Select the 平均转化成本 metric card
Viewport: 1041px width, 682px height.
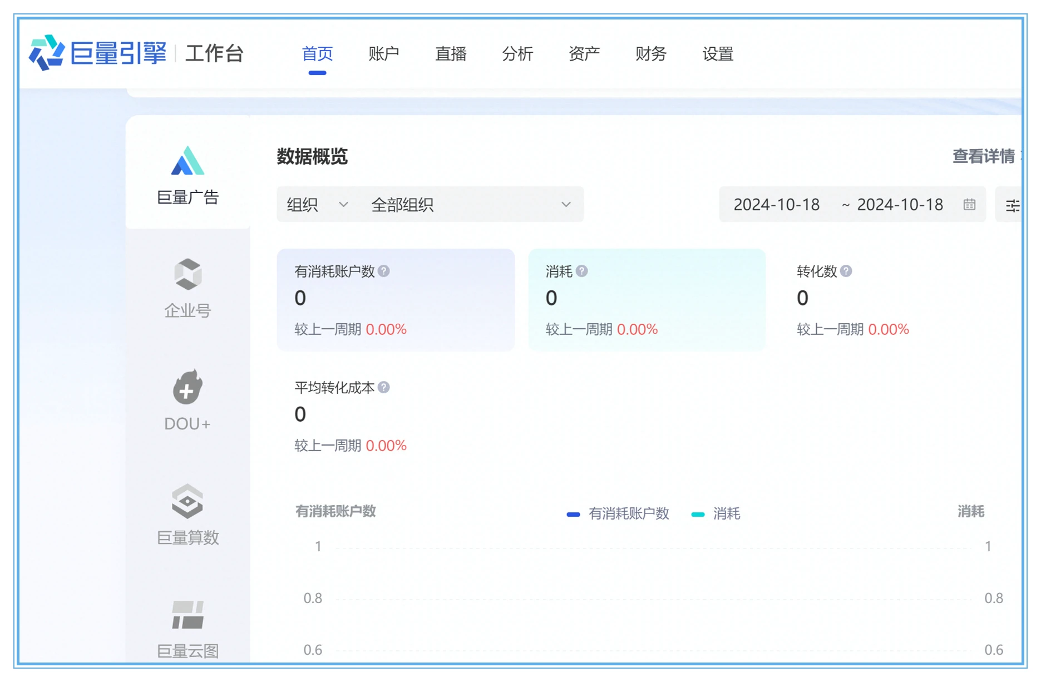coord(396,416)
